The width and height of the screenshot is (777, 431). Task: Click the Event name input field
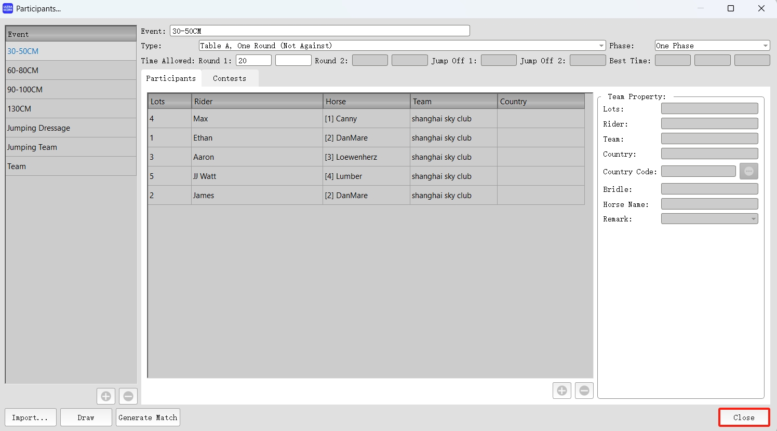point(319,30)
